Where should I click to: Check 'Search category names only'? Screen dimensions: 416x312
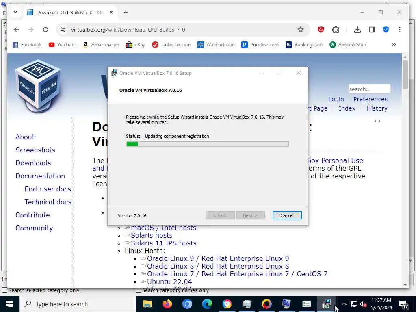(138, 290)
